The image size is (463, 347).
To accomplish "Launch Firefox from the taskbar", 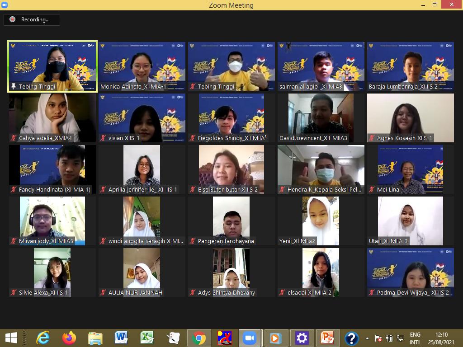I will pos(69,338).
